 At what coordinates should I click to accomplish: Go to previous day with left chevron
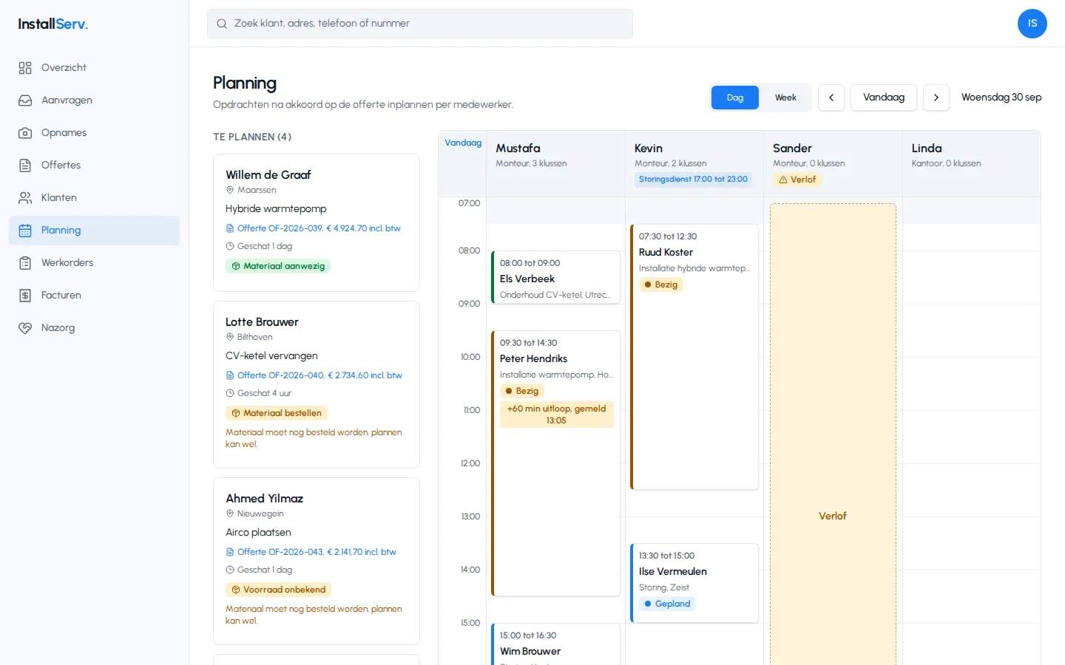click(831, 98)
